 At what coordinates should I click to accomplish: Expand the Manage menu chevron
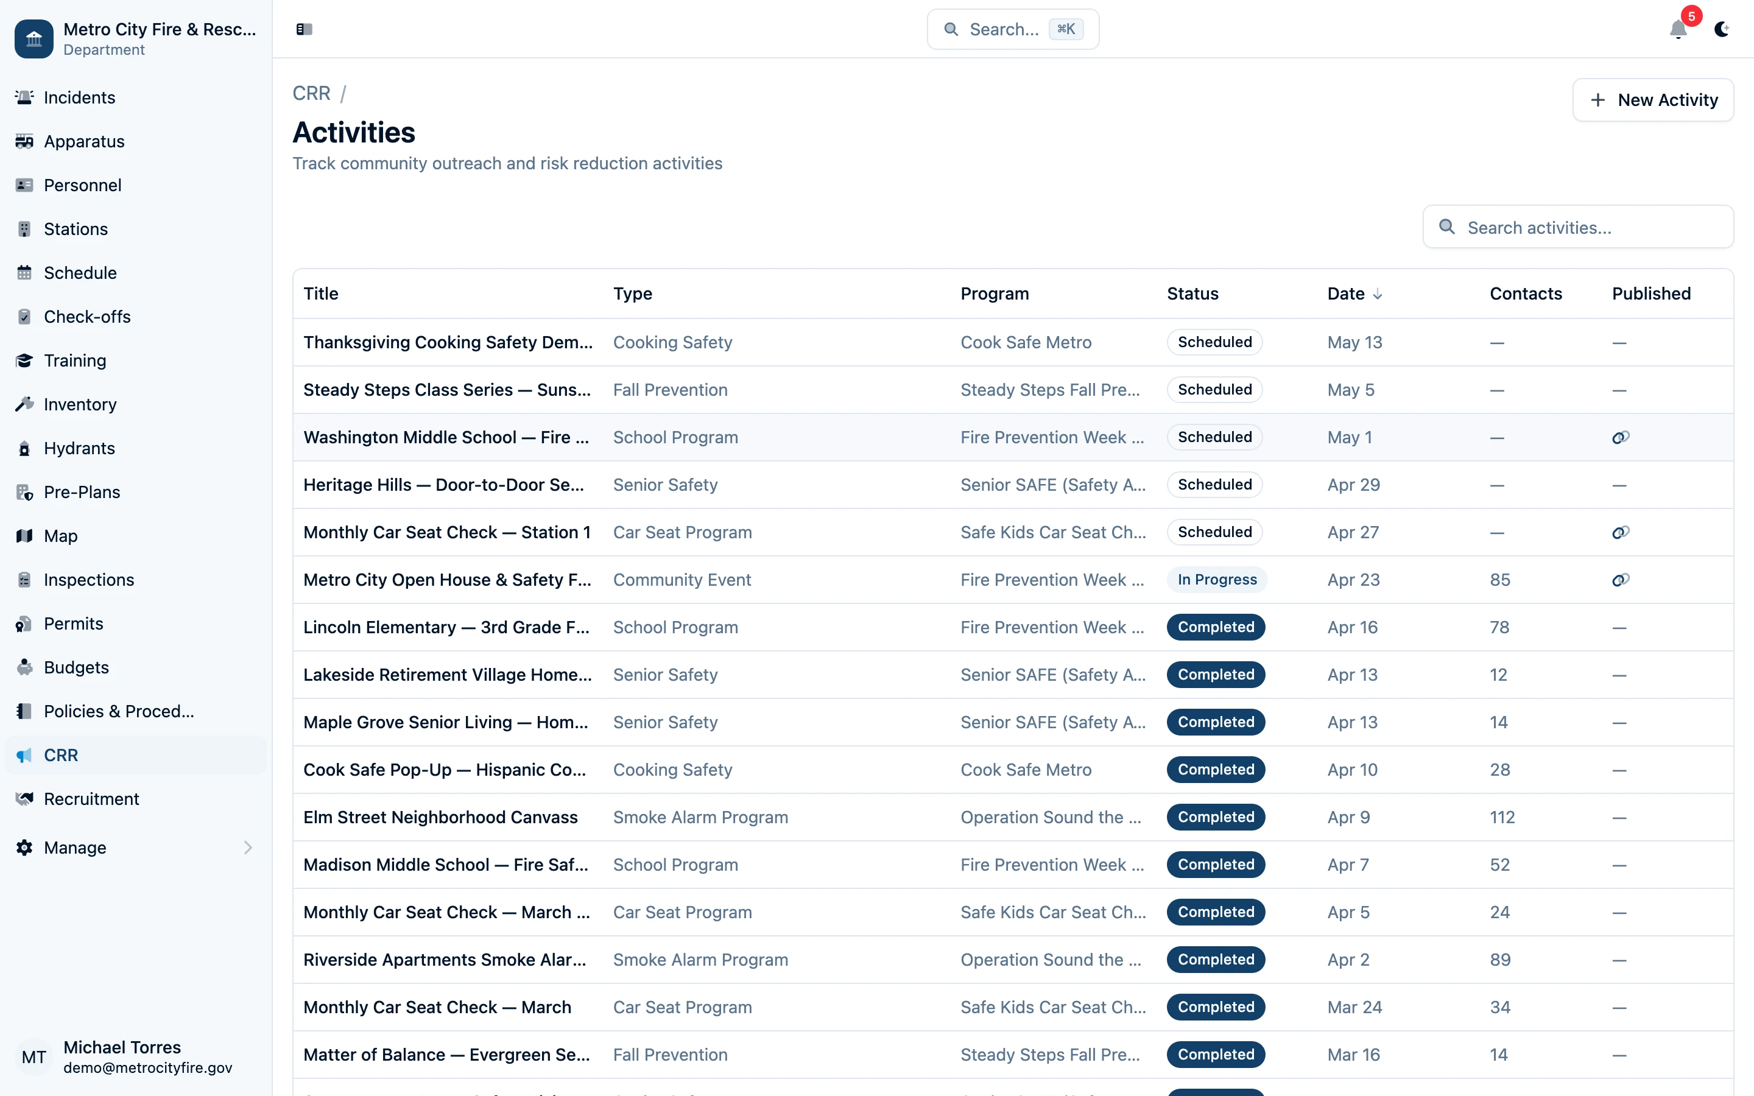(248, 848)
